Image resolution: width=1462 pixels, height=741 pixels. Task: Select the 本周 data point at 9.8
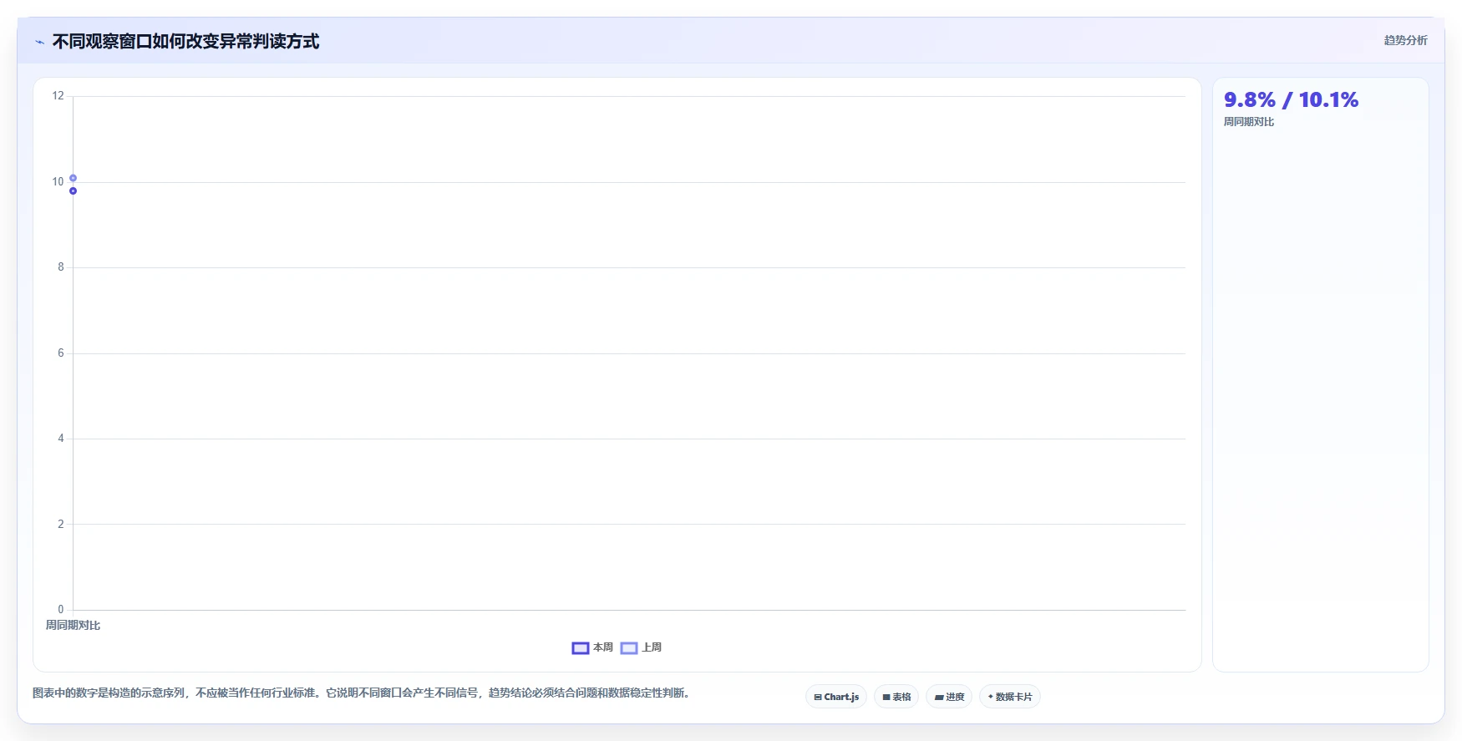(74, 191)
